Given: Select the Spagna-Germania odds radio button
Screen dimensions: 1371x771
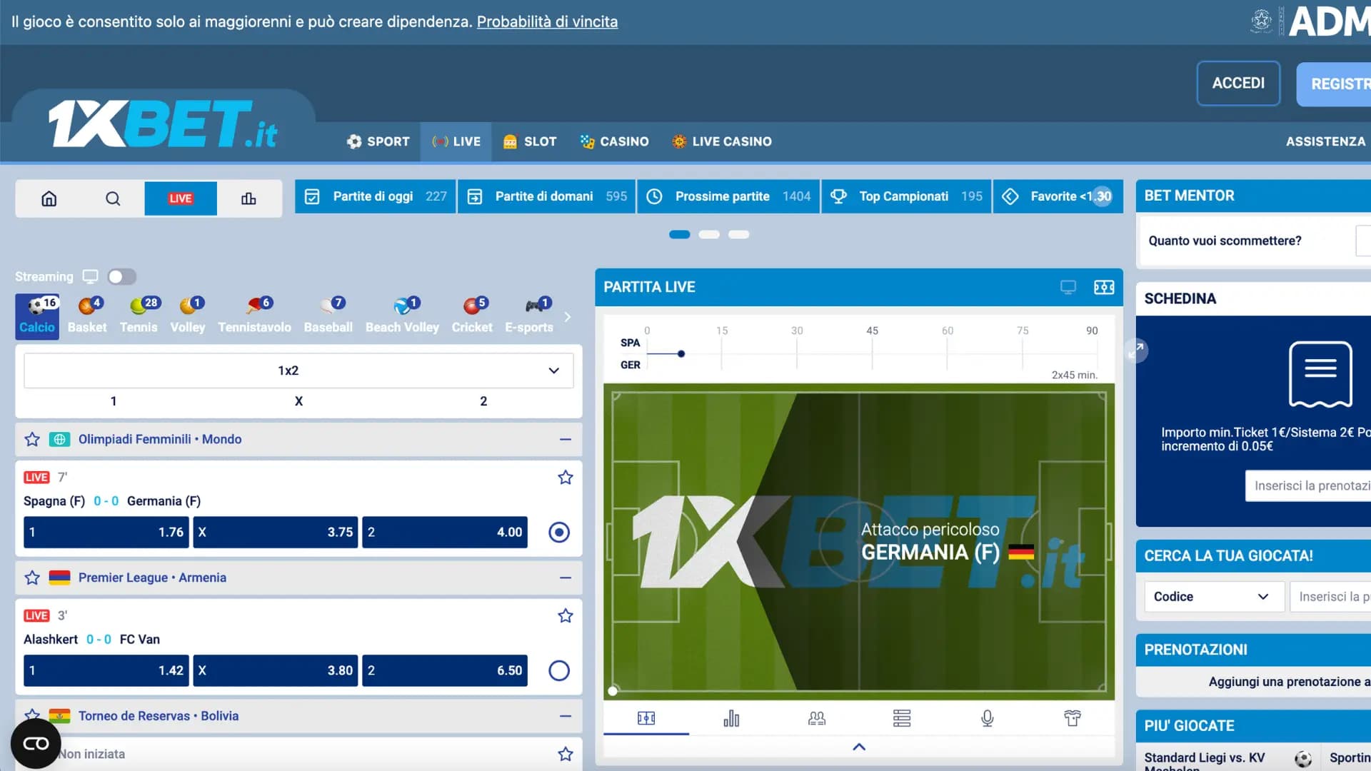Looking at the screenshot, I should point(558,532).
